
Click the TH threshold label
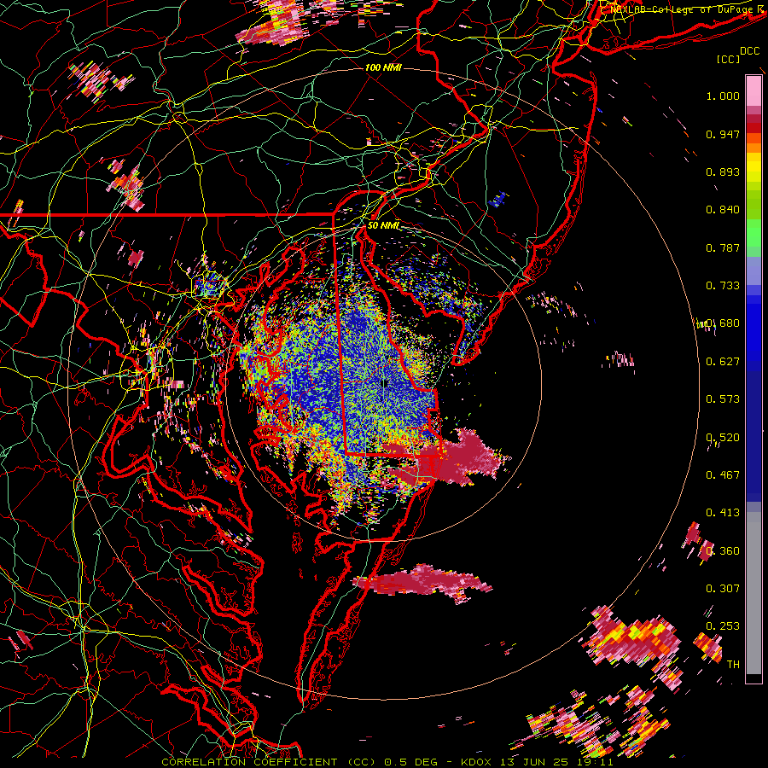[x=733, y=665]
